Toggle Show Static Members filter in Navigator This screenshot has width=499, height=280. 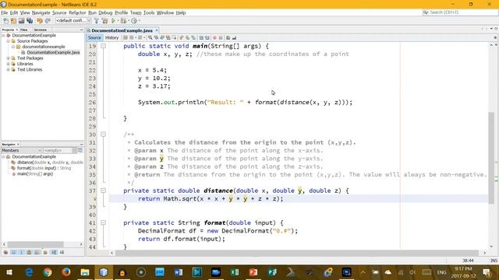tap(21, 252)
